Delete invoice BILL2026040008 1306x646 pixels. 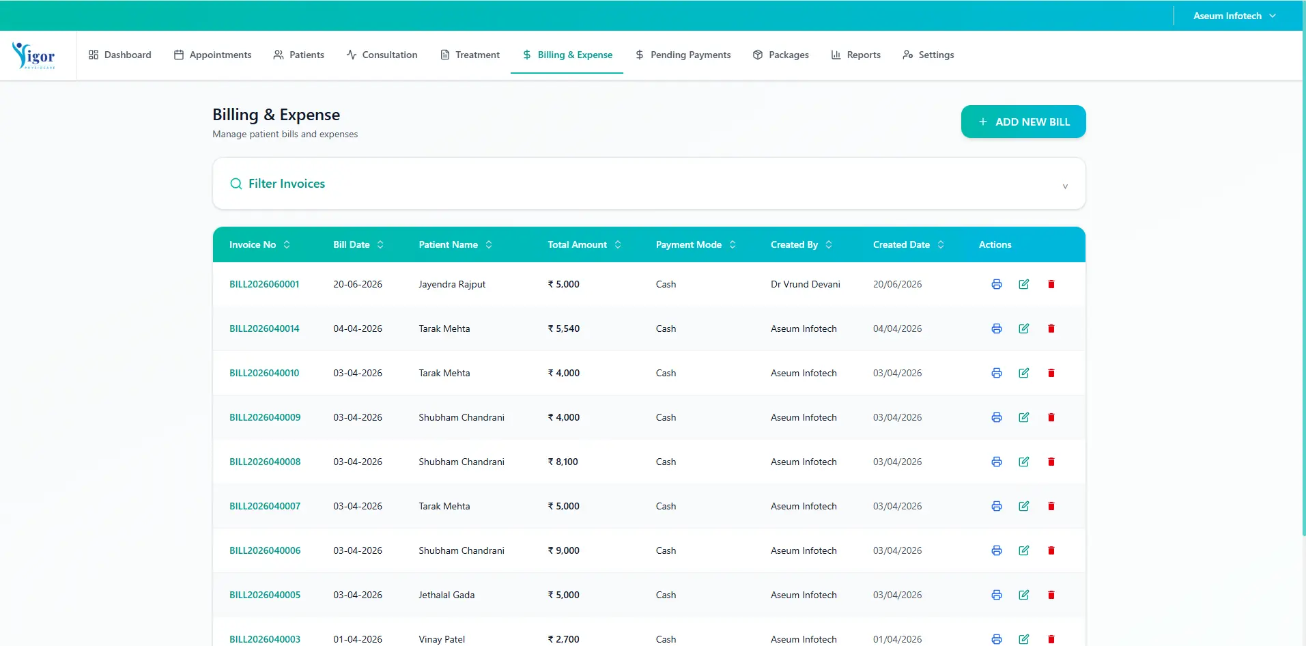[1051, 462]
